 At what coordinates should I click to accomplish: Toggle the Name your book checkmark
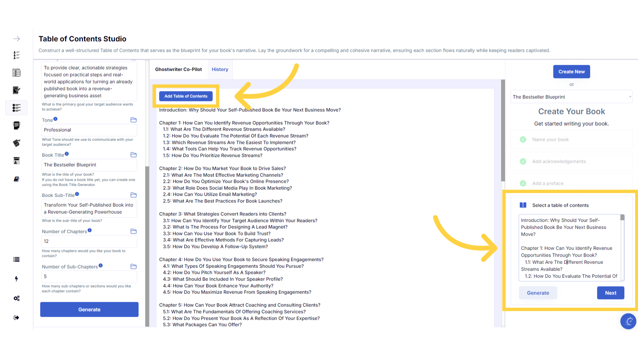[x=523, y=140]
